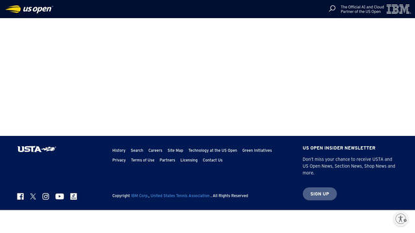Open the Careers footer link
This screenshot has width=415, height=233.
(155, 150)
